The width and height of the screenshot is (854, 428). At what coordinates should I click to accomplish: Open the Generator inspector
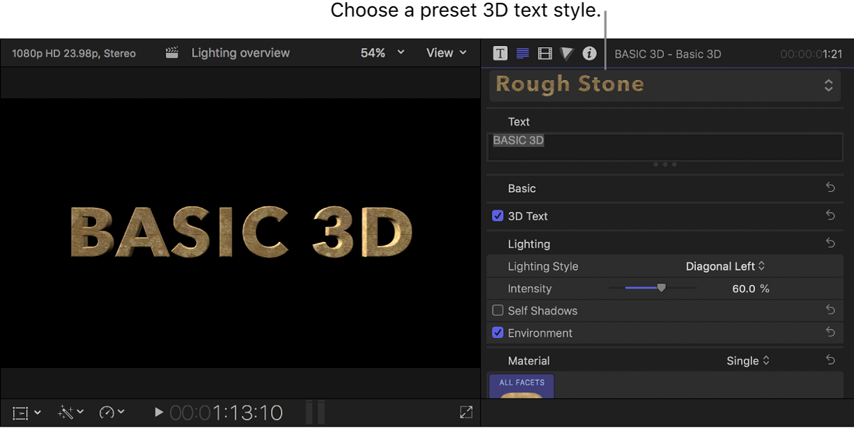click(x=522, y=52)
